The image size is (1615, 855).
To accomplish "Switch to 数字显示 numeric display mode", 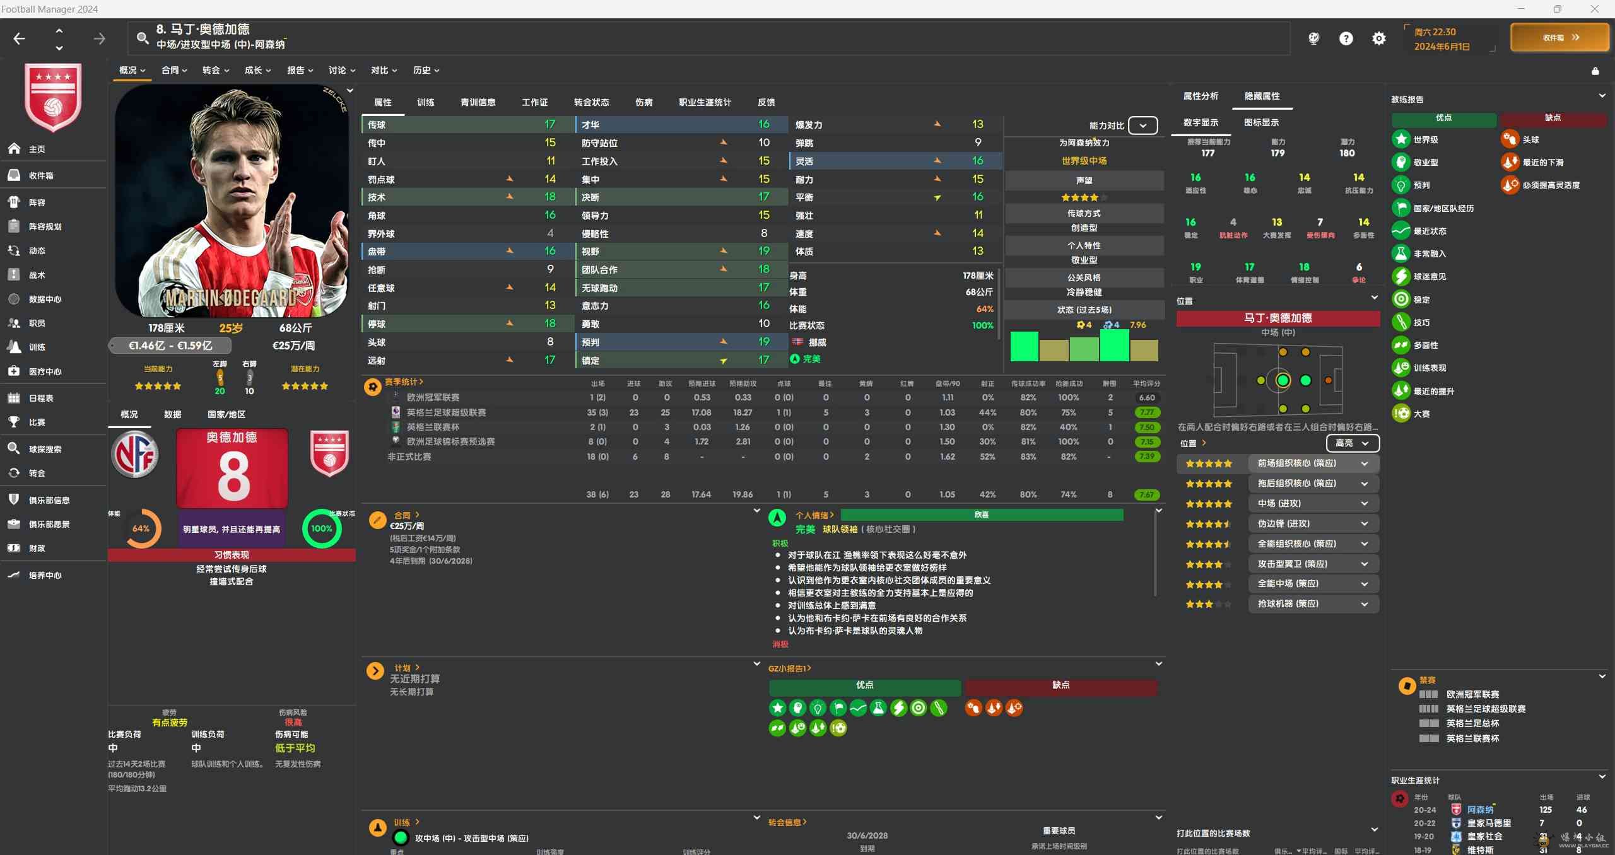I will point(1201,122).
